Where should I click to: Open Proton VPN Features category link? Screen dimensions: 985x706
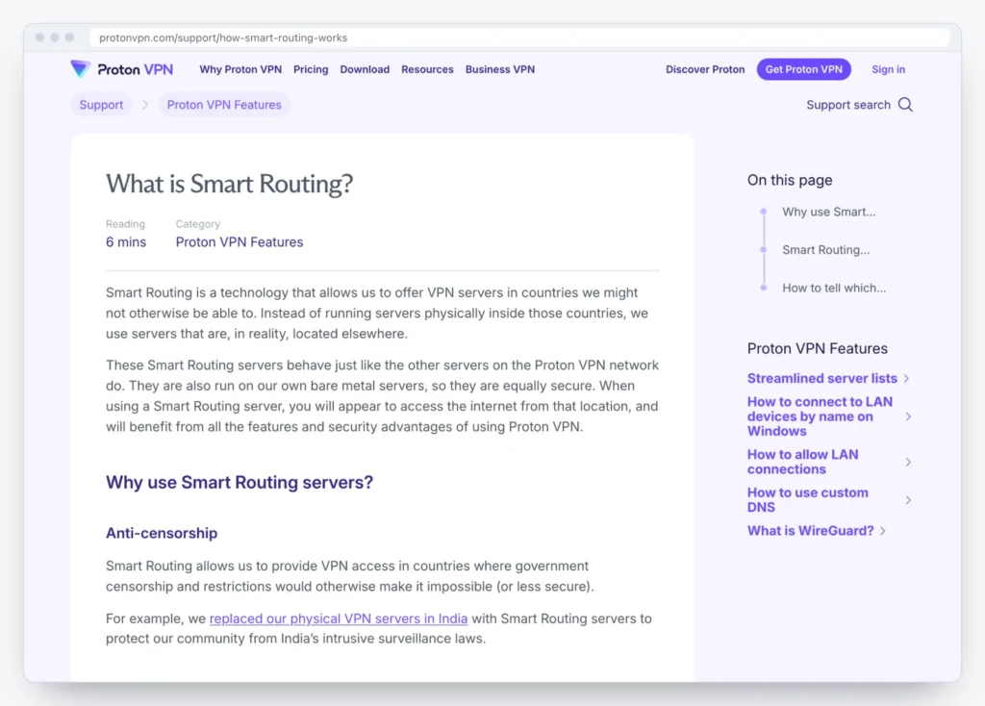coord(240,242)
